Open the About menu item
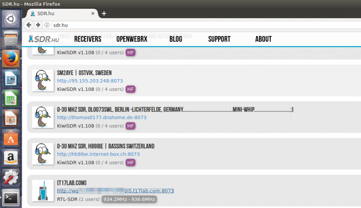Viewport: 361px width, 208px height. pyautogui.click(x=264, y=39)
